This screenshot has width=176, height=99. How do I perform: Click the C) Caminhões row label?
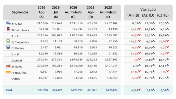coord(20,42)
